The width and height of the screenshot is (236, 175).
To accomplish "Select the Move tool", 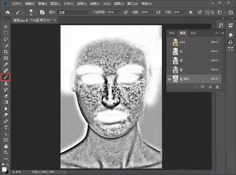I will click(x=6, y=27).
